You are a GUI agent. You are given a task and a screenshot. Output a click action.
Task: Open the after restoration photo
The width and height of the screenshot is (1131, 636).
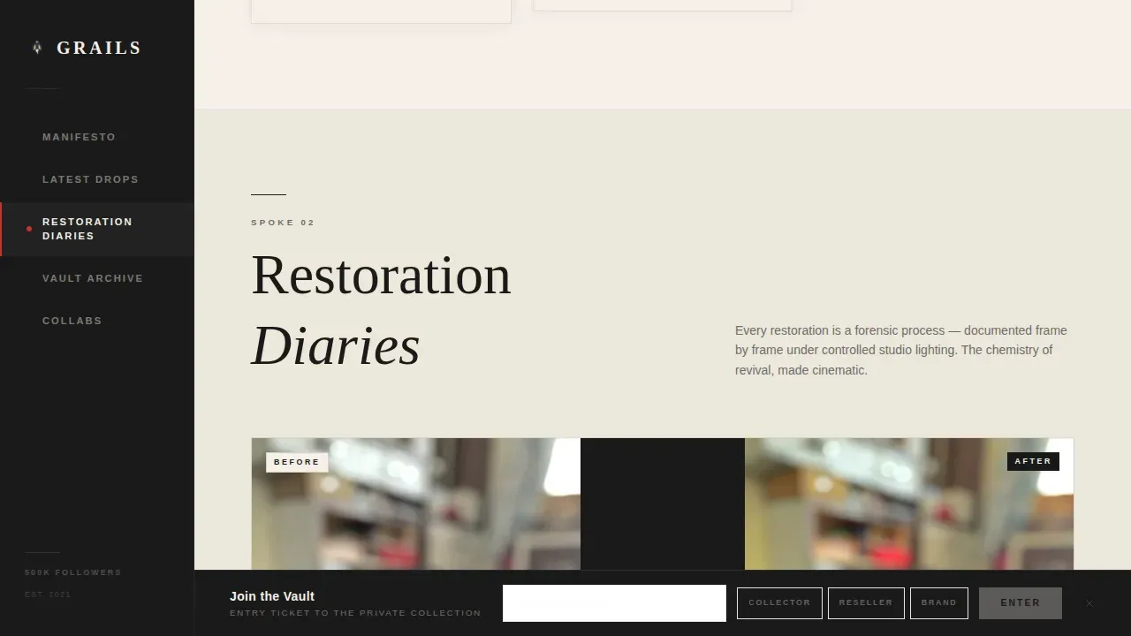pos(909,504)
